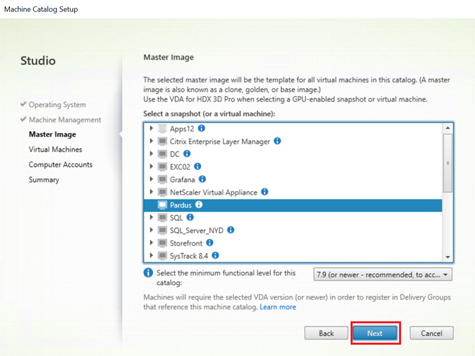Viewport: 475px width, 356px height.
Task: Expand the Apps12 tree node
Action: click(x=151, y=128)
